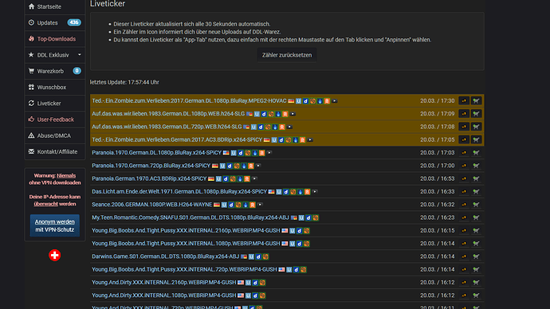The width and height of the screenshot is (550, 309).
Task: Open User-Feedback page
Action: pyautogui.click(x=55, y=119)
